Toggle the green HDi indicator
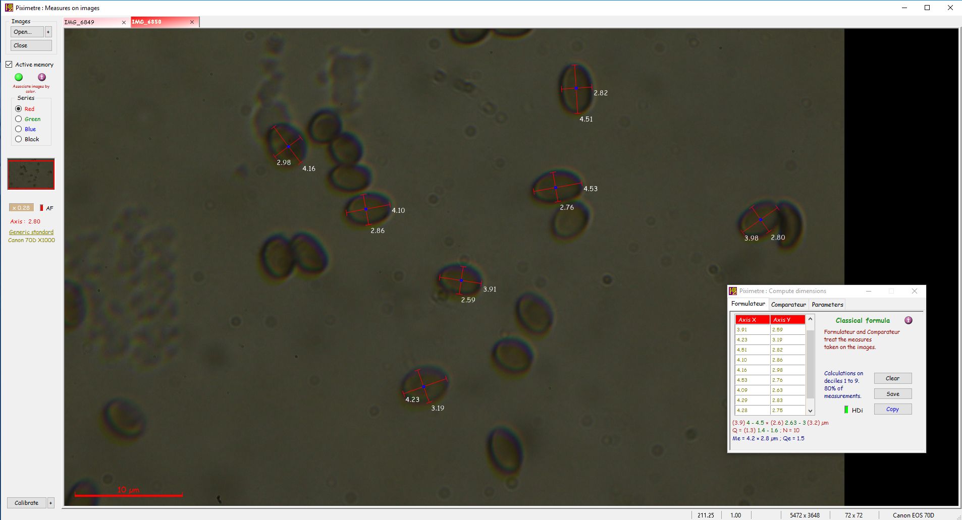The image size is (962, 520). click(846, 410)
